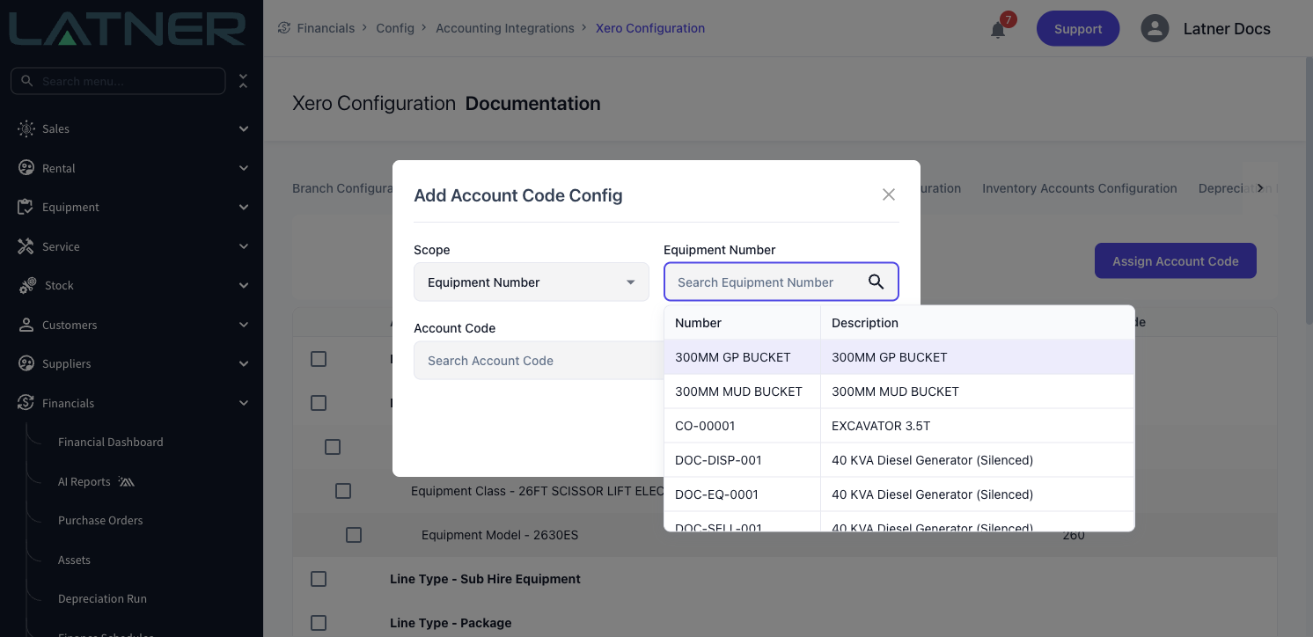Go to Financials breadcrumb link
The height and width of the screenshot is (637, 1313).
click(326, 28)
